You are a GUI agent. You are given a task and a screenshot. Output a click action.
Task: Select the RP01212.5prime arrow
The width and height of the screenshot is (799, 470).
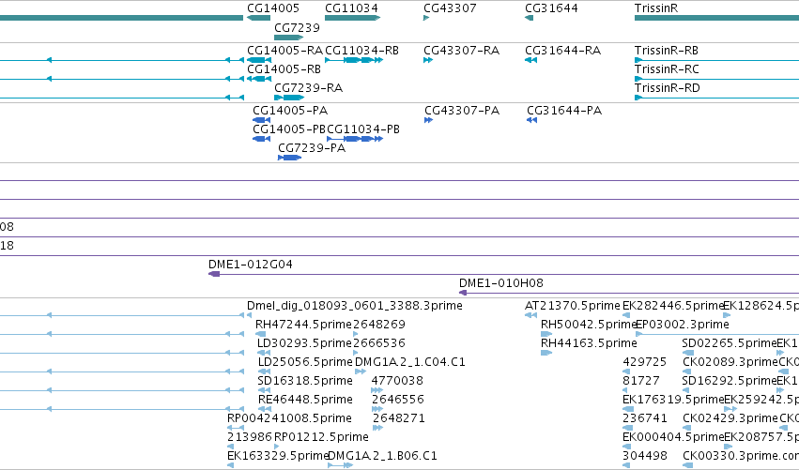point(277,447)
